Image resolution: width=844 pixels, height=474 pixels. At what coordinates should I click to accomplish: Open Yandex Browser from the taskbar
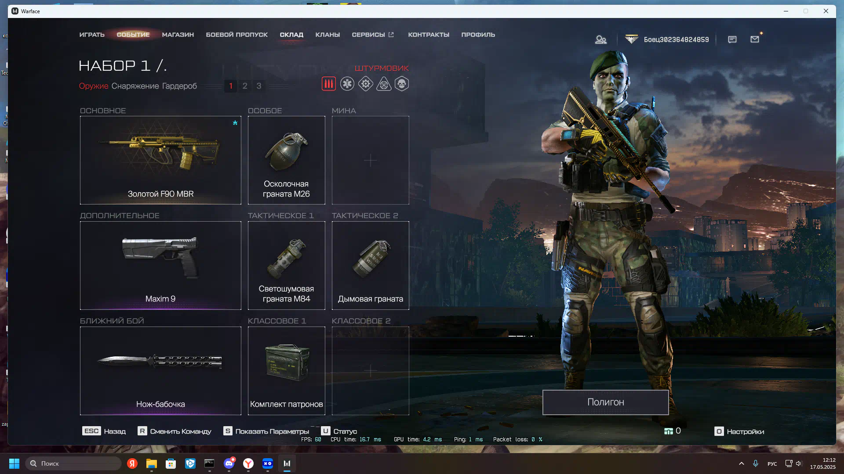point(248,463)
